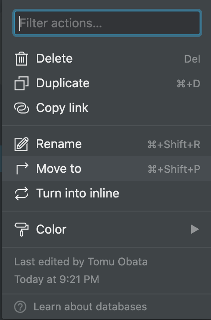Focus the Filter actions search field
The height and width of the screenshot is (320, 211).
pos(107,23)
